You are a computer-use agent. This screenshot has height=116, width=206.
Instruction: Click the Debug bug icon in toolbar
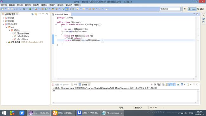[x=24, y=9]
